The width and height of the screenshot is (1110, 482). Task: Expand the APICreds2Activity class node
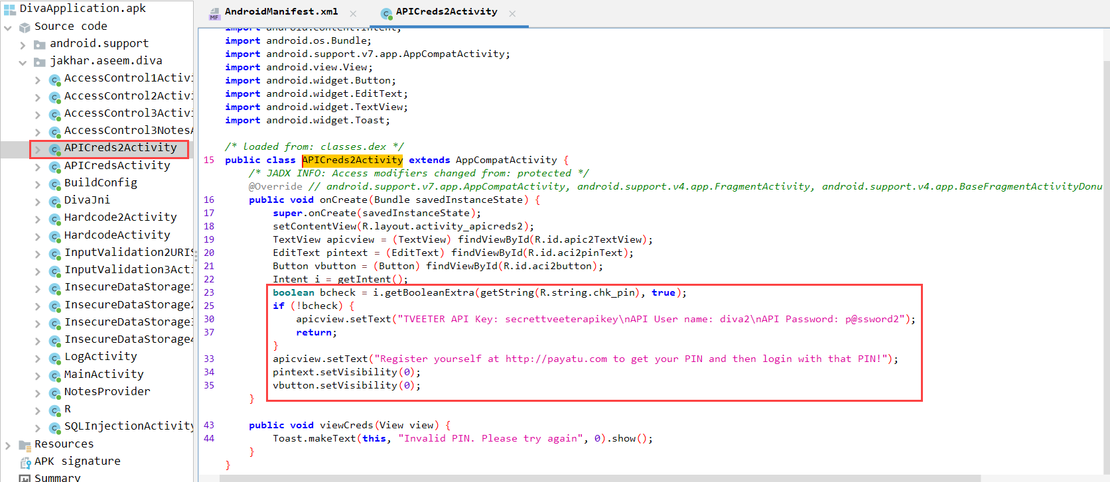[38, 149]
